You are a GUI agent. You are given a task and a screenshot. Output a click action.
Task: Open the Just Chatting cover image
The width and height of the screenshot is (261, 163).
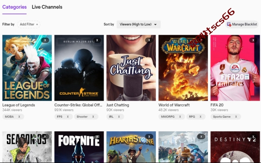[131, 68]
